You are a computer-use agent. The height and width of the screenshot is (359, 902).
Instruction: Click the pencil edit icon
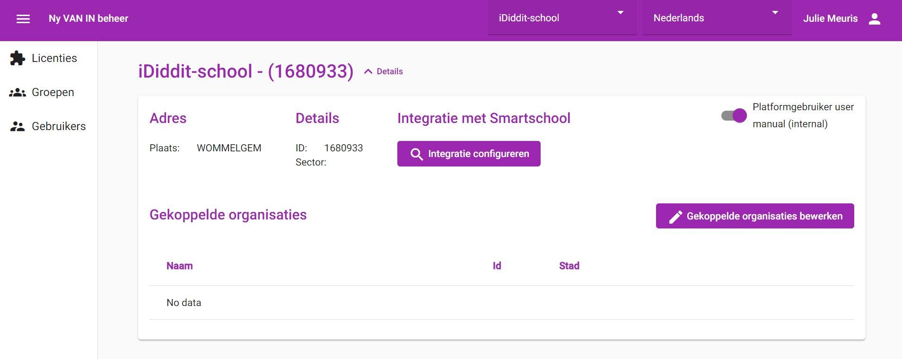[675, 217]
